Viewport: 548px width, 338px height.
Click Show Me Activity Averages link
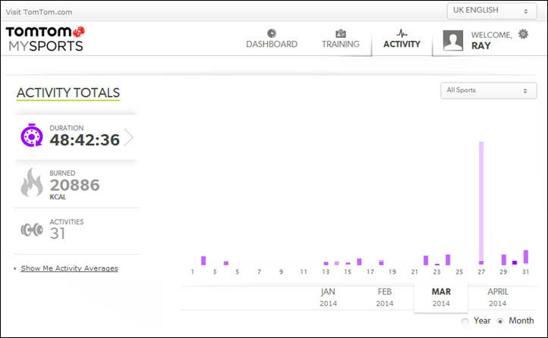[69, 268]
